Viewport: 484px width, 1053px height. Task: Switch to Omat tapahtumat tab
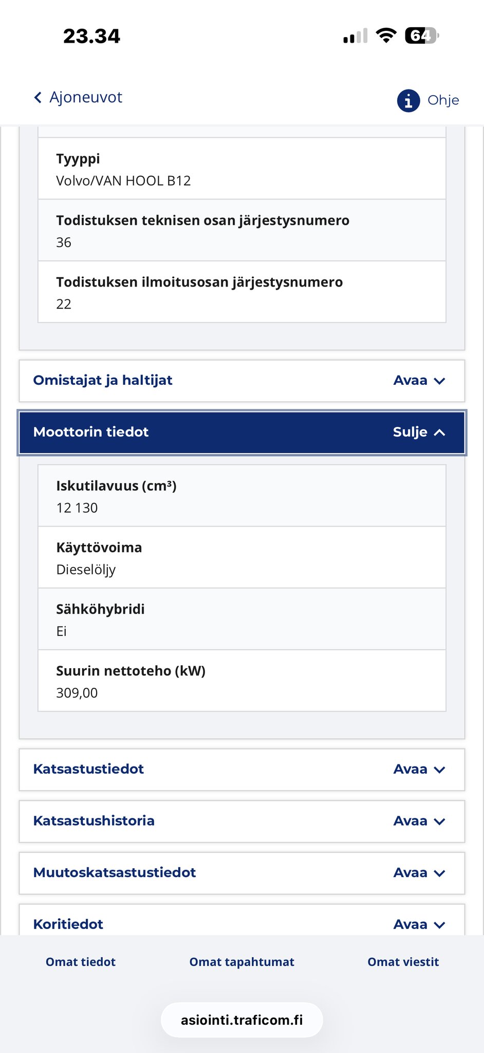coord(242,962)
